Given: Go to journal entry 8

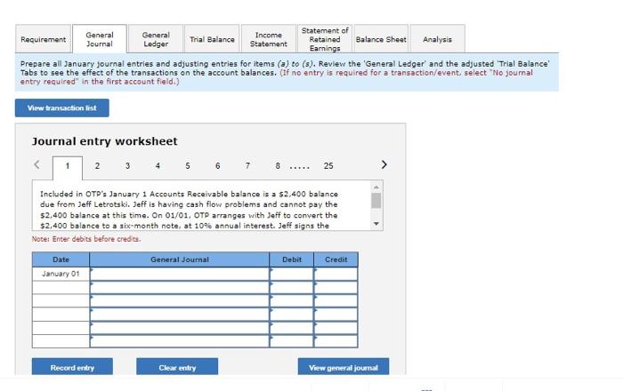Looking at the screenshot, I should 278,166.
